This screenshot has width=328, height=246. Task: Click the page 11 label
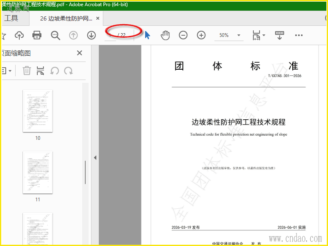pyautogui.click(x=38, y=200)
